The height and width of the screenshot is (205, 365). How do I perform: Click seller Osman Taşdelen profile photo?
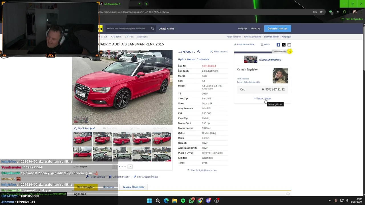coord(280,76)
